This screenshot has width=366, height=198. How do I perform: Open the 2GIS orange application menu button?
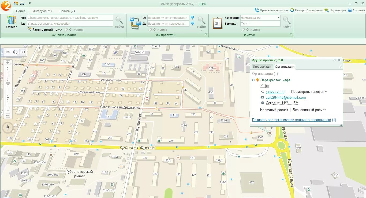pyautogui.click(x=6, y=5)
